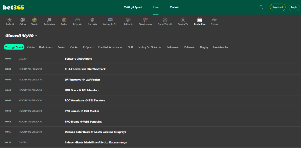Image resolution: width=301 pixels, height=148 pixels.
Task: Click the search magnifier icon
Action: [x=261, y=7]
